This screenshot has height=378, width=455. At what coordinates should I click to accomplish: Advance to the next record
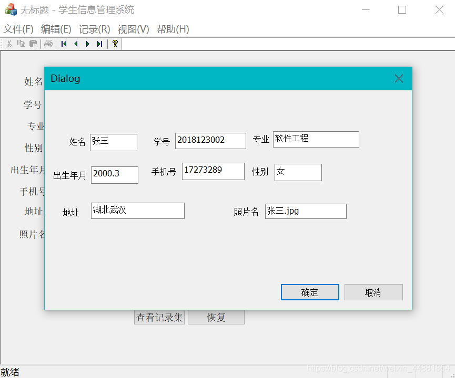88,44
